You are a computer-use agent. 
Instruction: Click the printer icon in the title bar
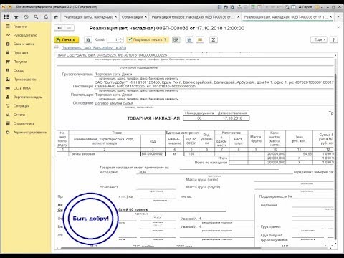coord(226,7)
